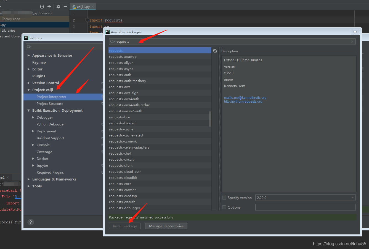The image size is (369, 249).
Task: Click the Manage Repositories button
Action: coord(166,226)
